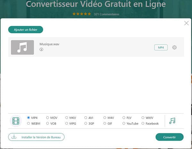The image size is (192, 149).
Task: Choose VOB output format
Action: (47, 123)
